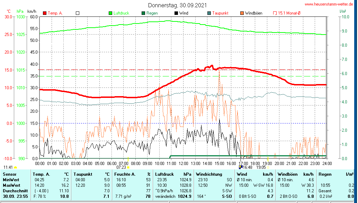Click the max temperature value 16.2

(65, 185)
